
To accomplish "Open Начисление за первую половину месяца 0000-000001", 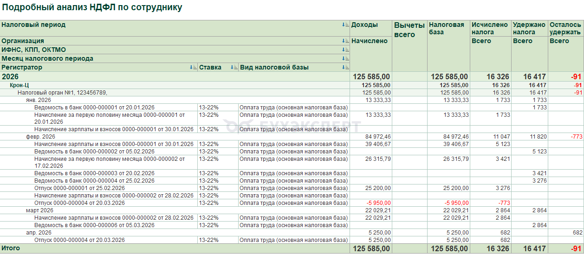I will pos(110,118).
